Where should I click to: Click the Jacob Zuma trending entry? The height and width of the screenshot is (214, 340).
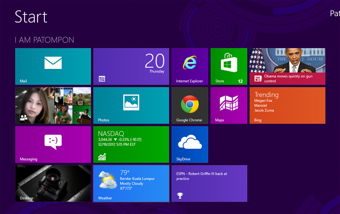[x=264, y=110]
